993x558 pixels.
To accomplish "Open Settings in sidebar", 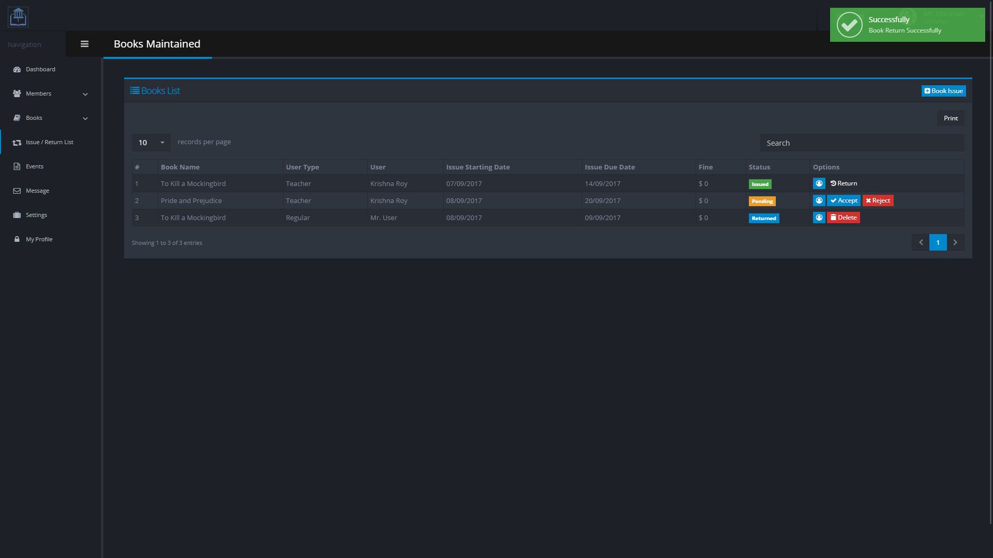I will [36, 215].
